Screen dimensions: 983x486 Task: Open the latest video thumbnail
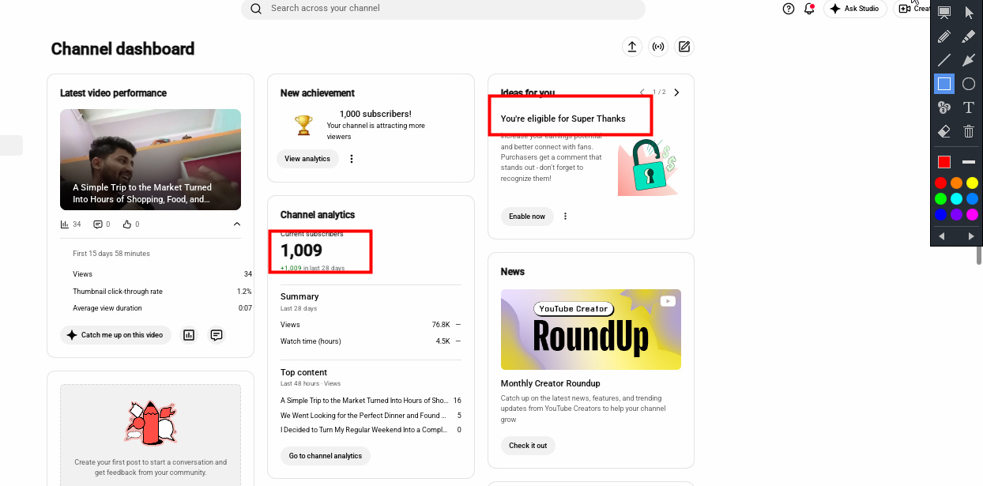[x=150, y=160]
